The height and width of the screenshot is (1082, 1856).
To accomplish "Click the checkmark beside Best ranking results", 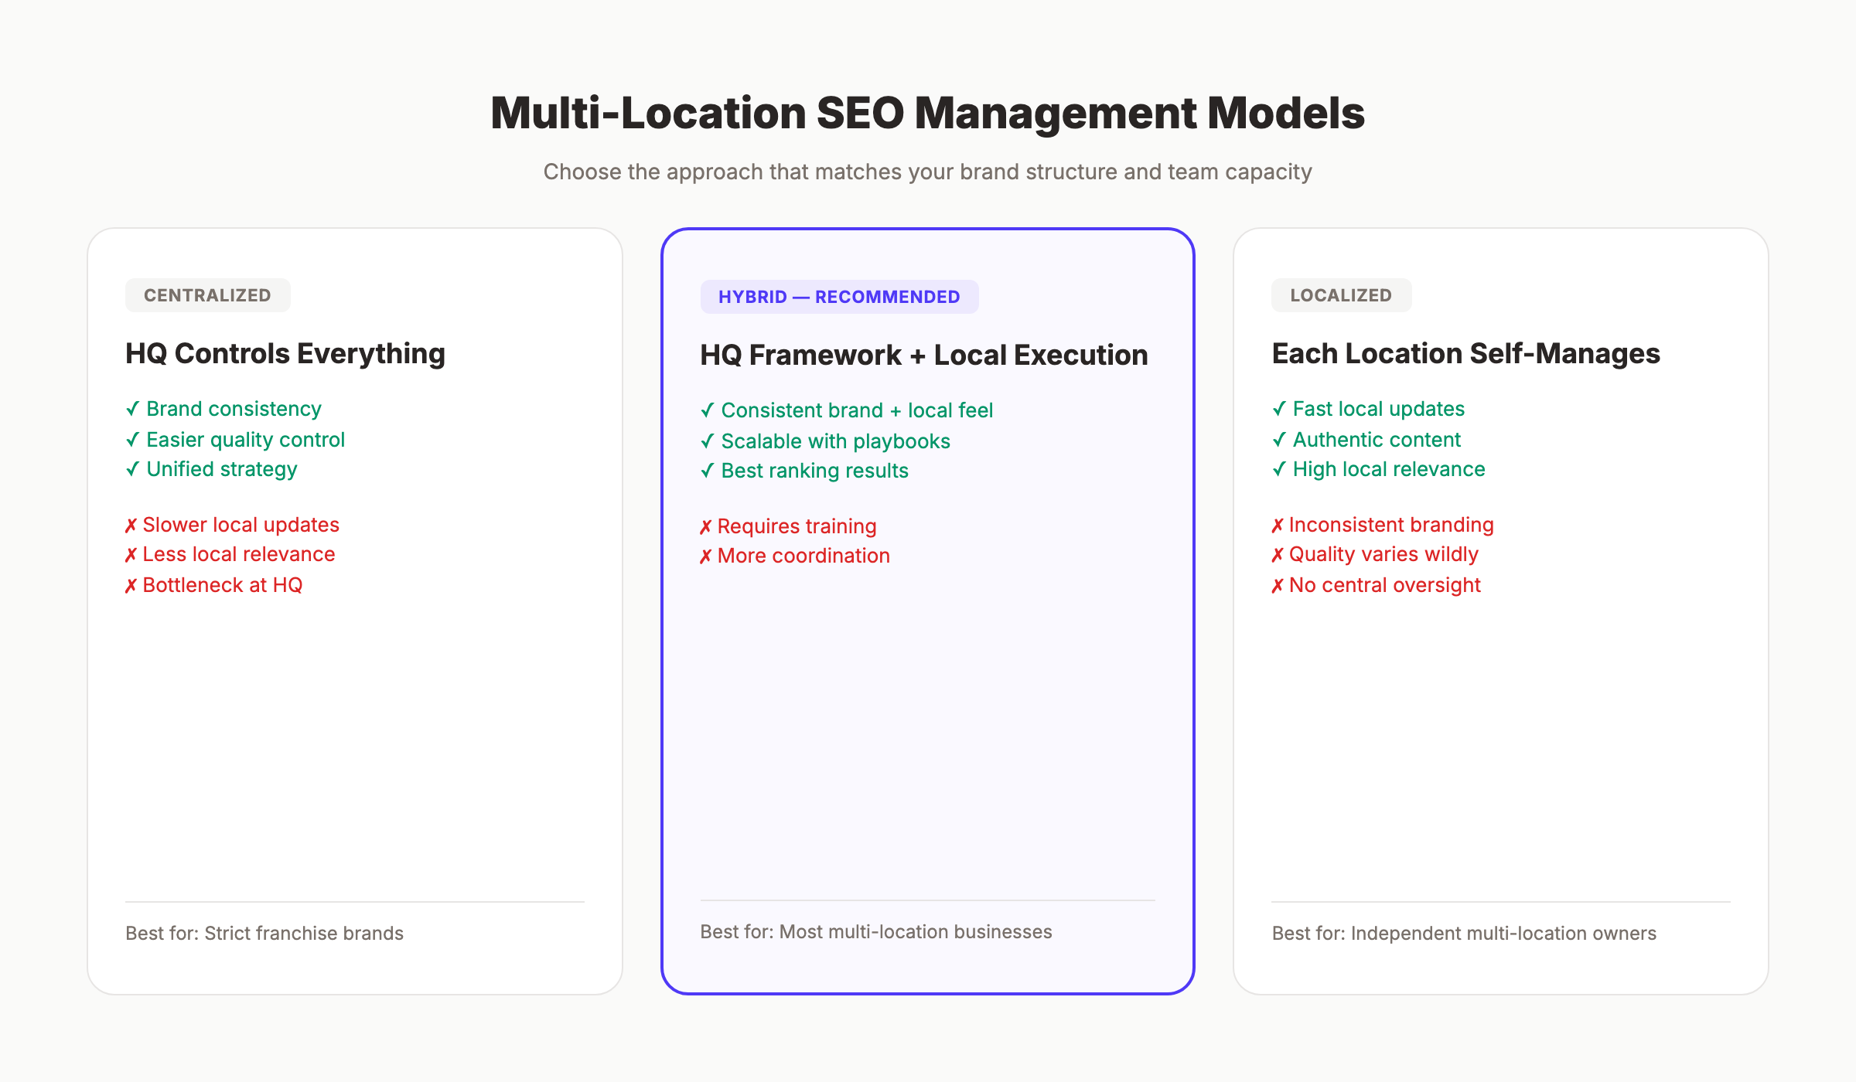I will (x=706, y=471).
